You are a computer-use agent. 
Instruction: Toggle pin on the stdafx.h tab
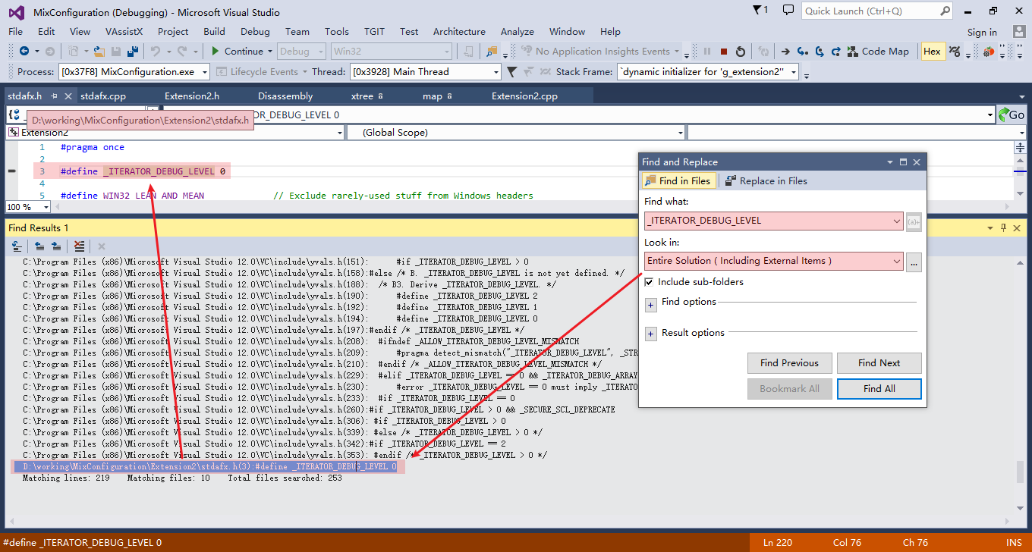[54, 96]
